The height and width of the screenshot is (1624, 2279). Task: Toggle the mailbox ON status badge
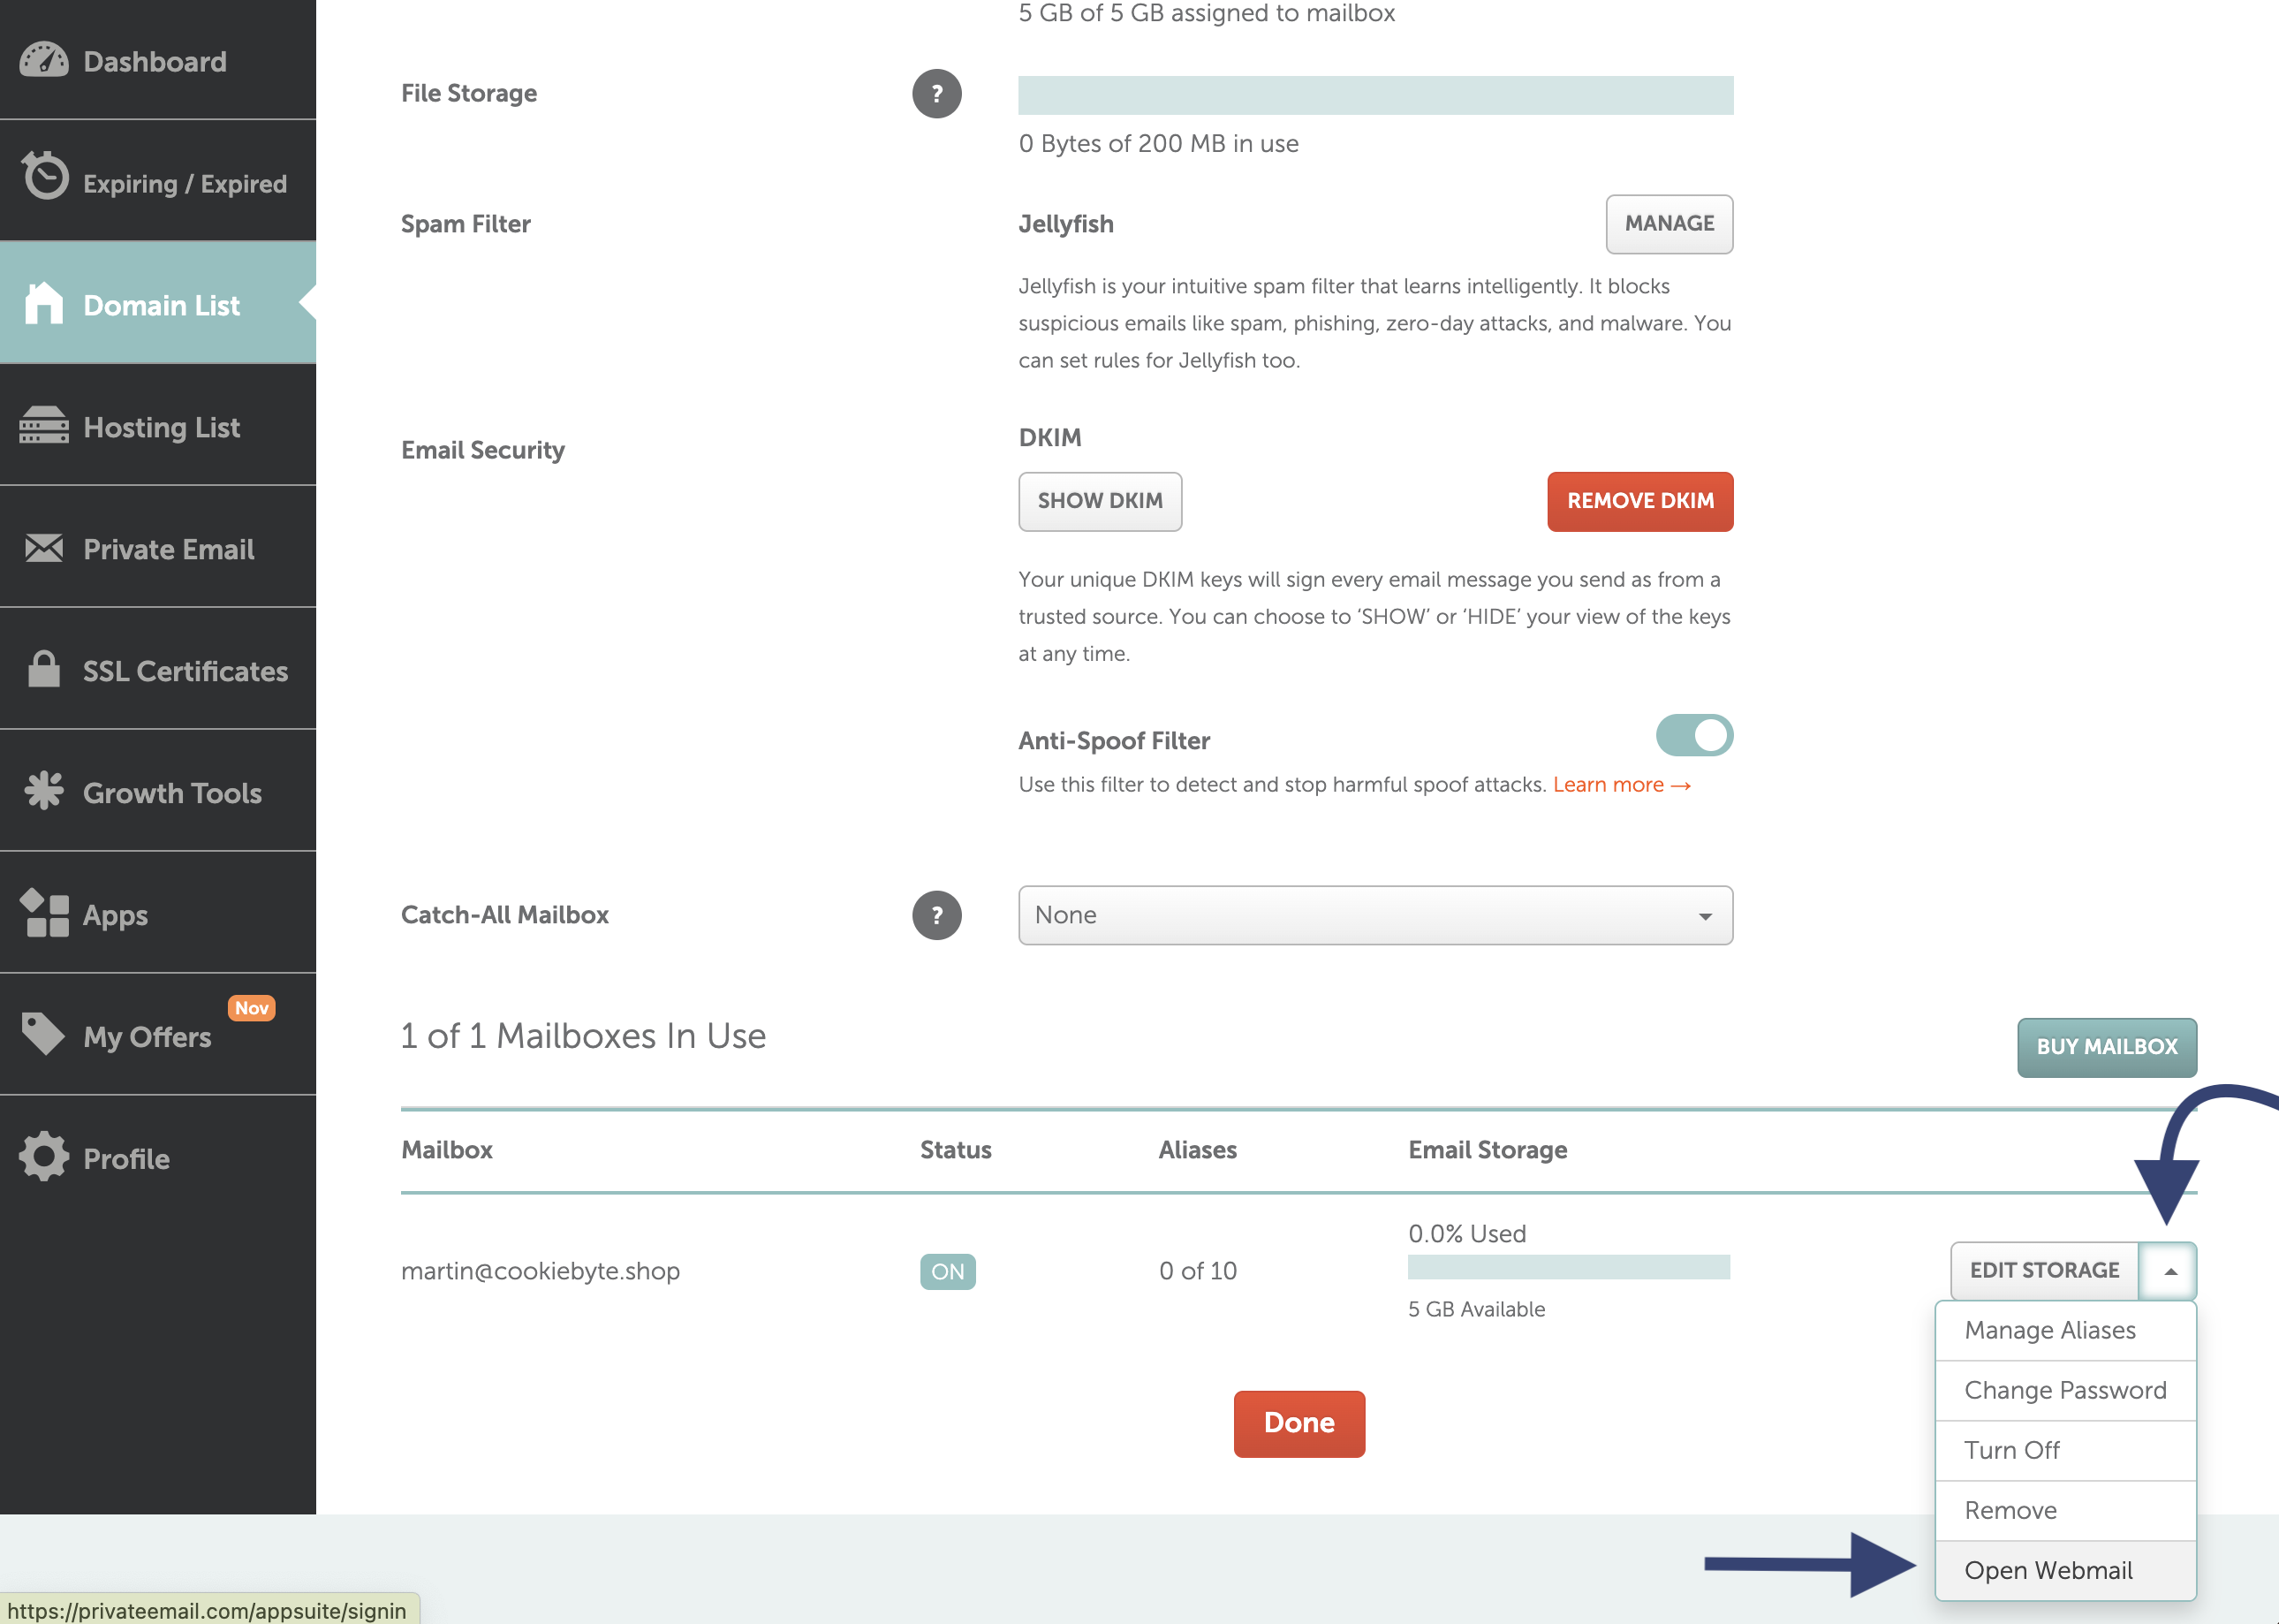tap(948, 1272)
